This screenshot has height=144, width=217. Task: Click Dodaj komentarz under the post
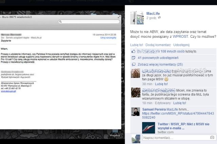(158, 45)
